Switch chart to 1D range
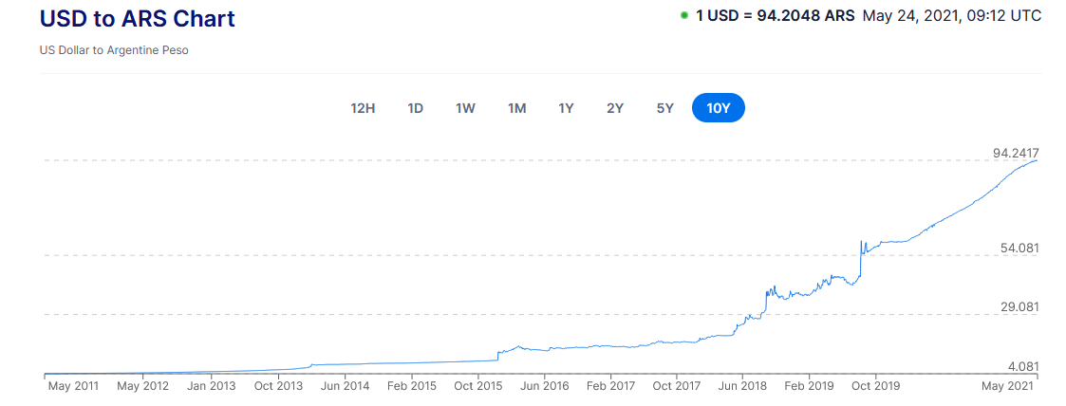The width and height of the screenshot is (1066, 406). pyautogui.click(x=415, y=108)
